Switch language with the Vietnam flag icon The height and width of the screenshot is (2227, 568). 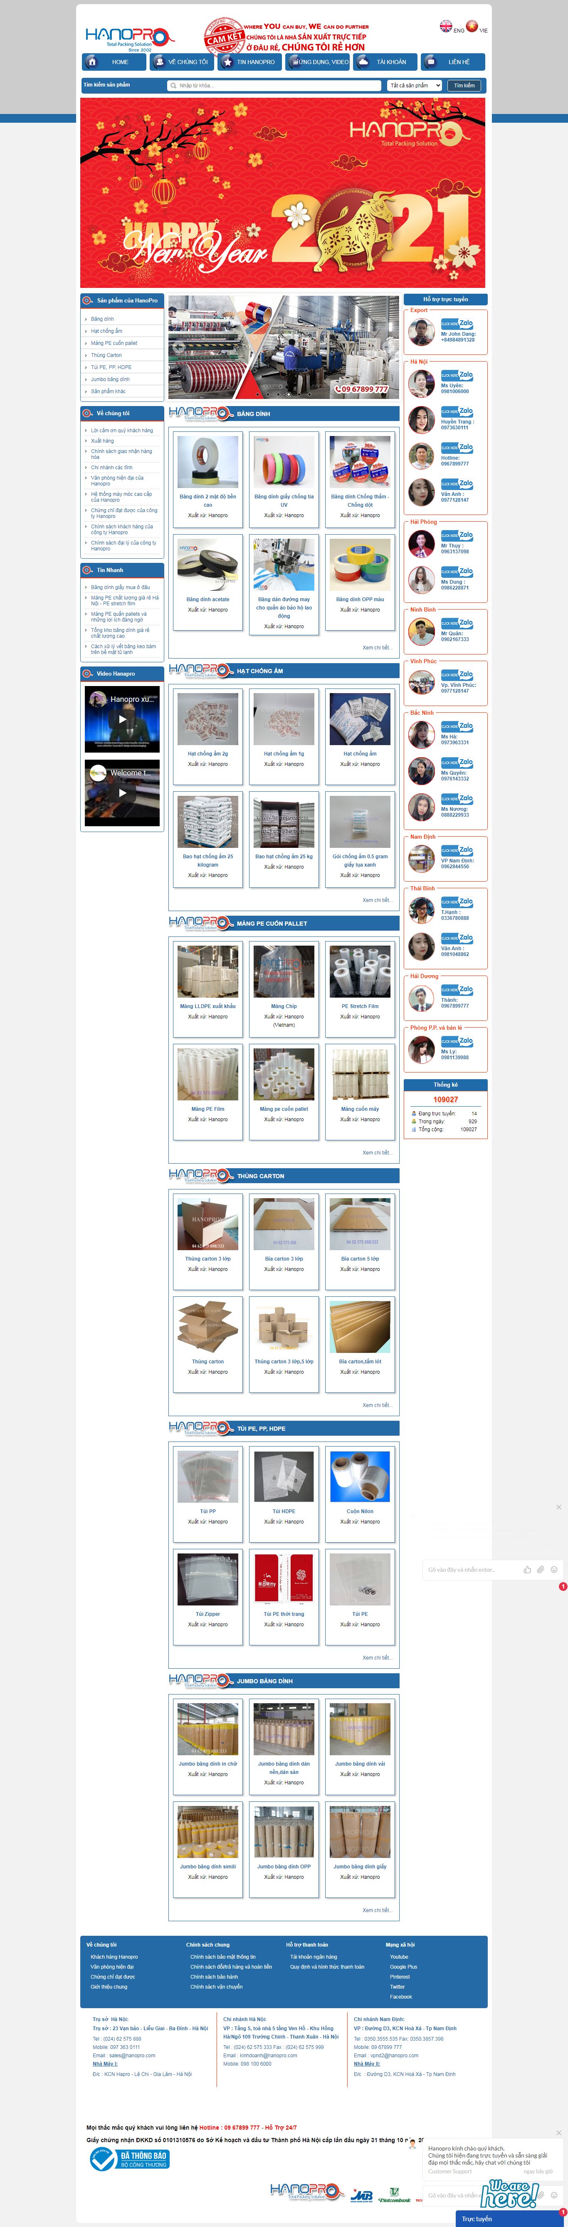[471, 27]
